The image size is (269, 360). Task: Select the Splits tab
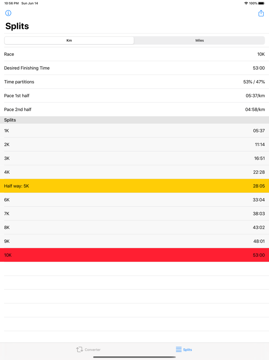[x=184, y=349]
